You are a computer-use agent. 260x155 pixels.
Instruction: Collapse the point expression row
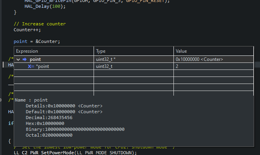click(18, 59)
